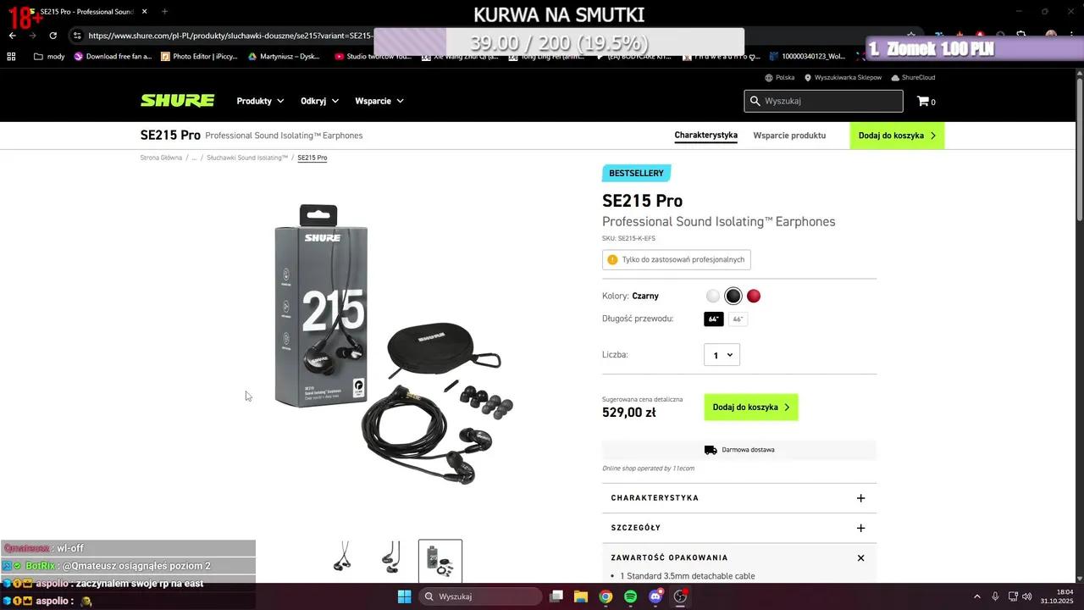Image resolution: width=1084 pixels, height=610 pixels.
Task: Select the 46" cable length option
Action: 738,319
